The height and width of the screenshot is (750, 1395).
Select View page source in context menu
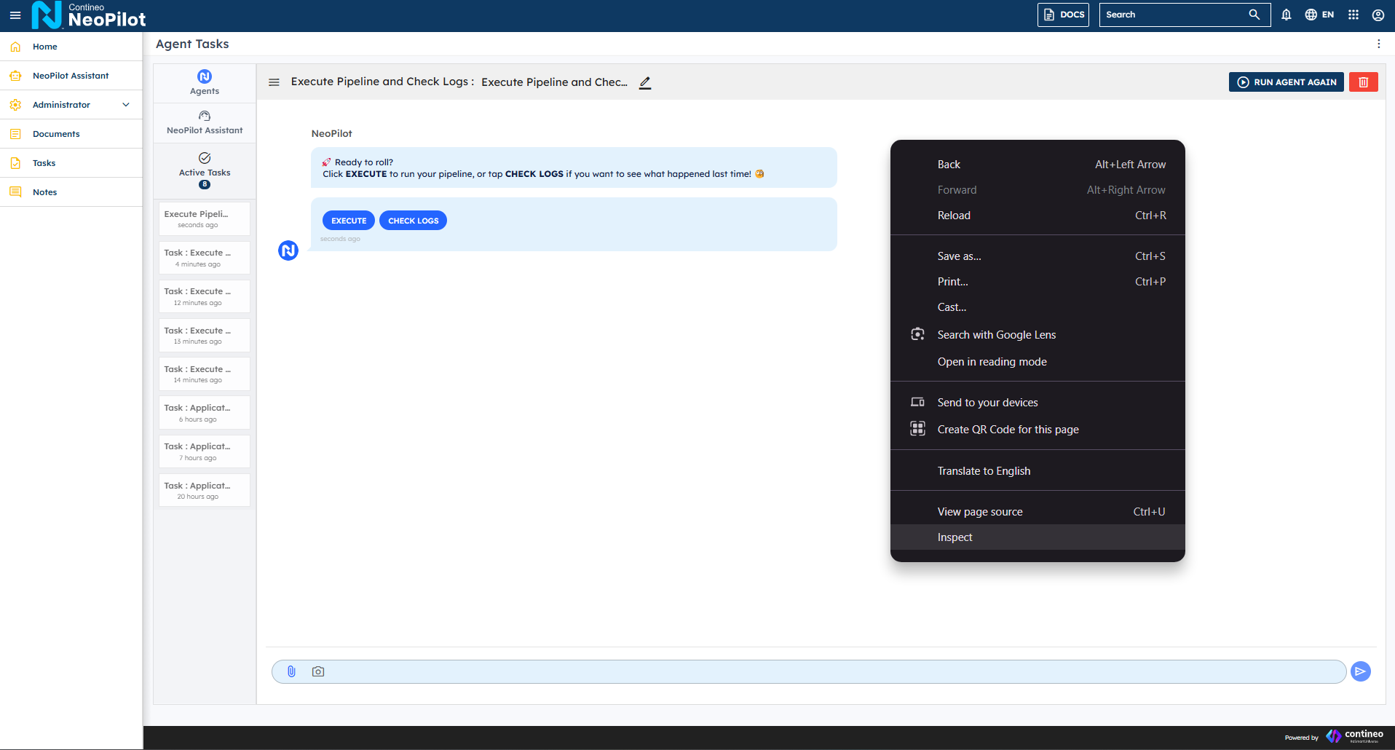click(979, 512)
